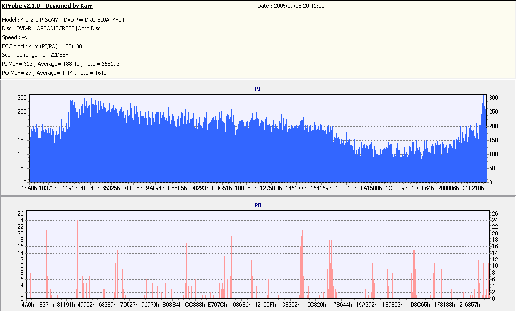Click the 'PO Max= 27' statistics line
This screenshot has width=516, height=312.
click(54, 73)
